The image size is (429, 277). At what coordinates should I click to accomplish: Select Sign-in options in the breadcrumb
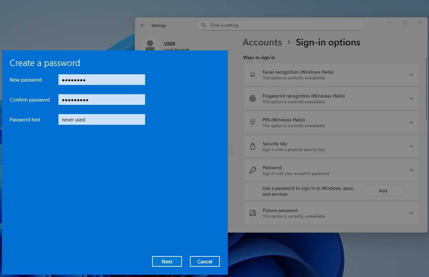point(328,42)
